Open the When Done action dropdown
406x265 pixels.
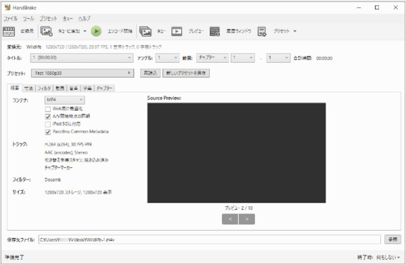click(x=388, y=258)
